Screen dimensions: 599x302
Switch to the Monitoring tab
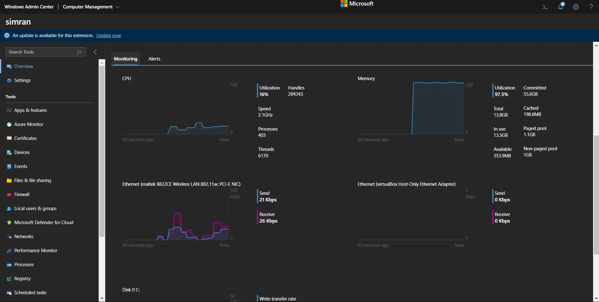pos(125,59)
